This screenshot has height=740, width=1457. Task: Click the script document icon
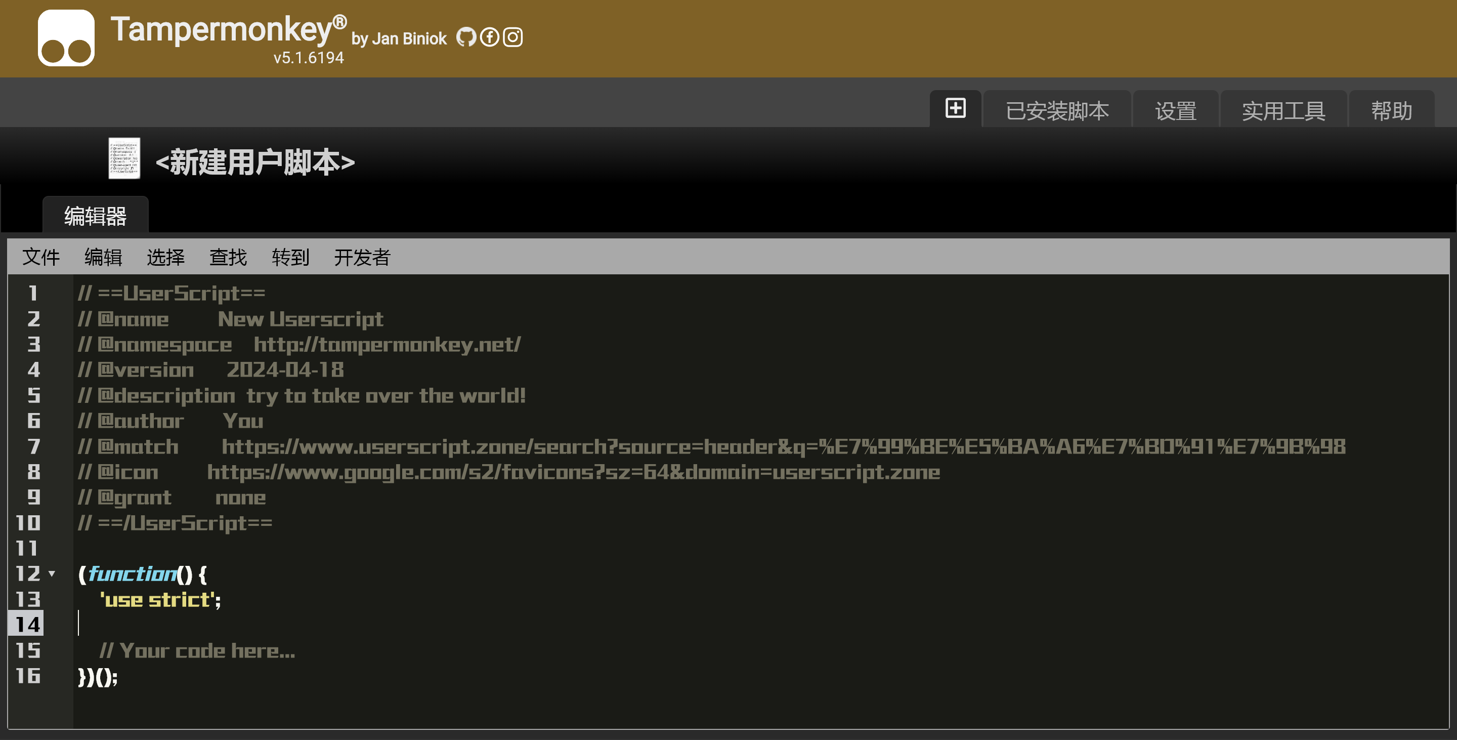[x=124, y=158]
